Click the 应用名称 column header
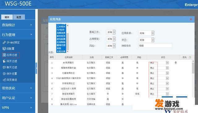 tap(69, 57)
